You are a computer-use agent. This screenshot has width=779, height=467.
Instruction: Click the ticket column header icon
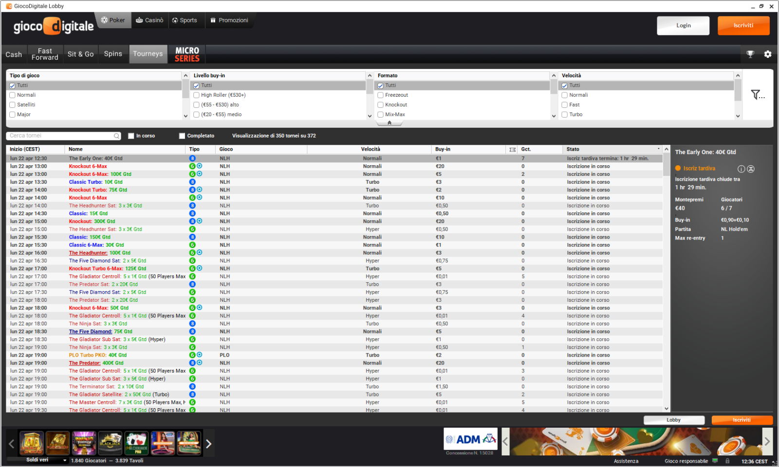coord(512,150)
